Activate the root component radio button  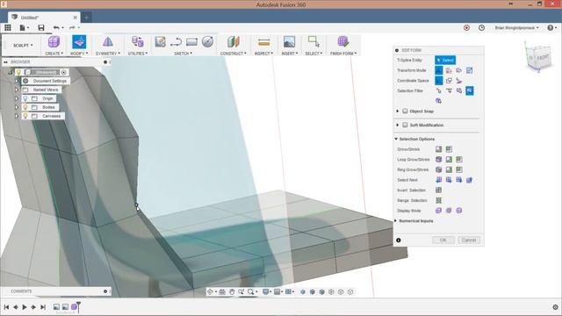click(x=63, y=72)
